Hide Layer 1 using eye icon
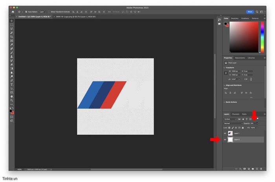Viewport: 275px width, 182px height. (x=225, y=133)
